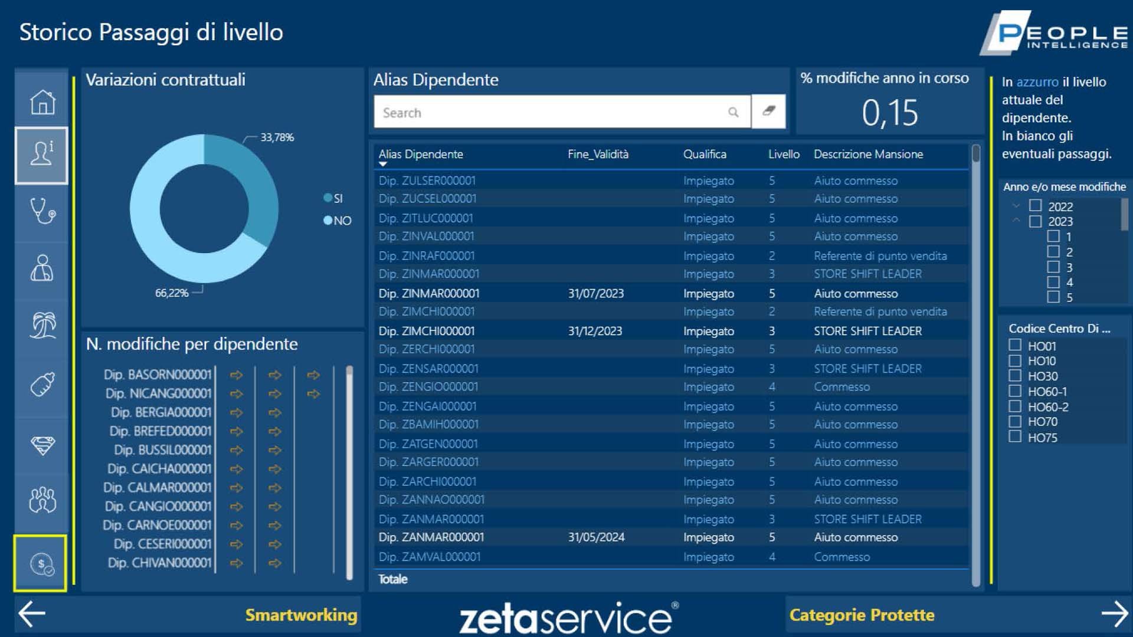Open the baby bottle sidebar icon
1133x637 pixels.
point(42,385)
